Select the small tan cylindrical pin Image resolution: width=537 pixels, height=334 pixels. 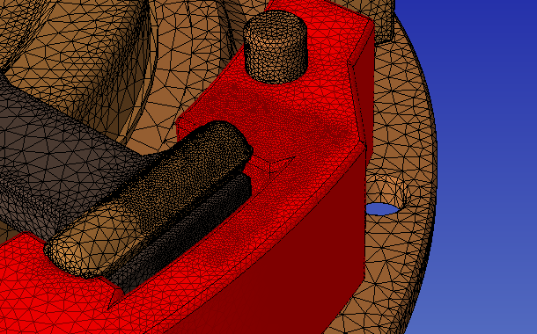pyautogui.click(x=275, y=47)
